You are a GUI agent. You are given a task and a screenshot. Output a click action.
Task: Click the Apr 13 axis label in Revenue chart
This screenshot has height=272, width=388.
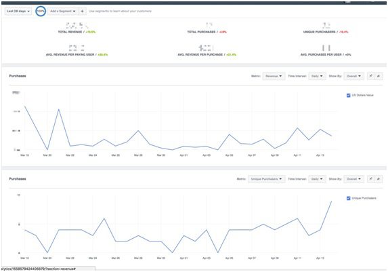pos(320,155)
